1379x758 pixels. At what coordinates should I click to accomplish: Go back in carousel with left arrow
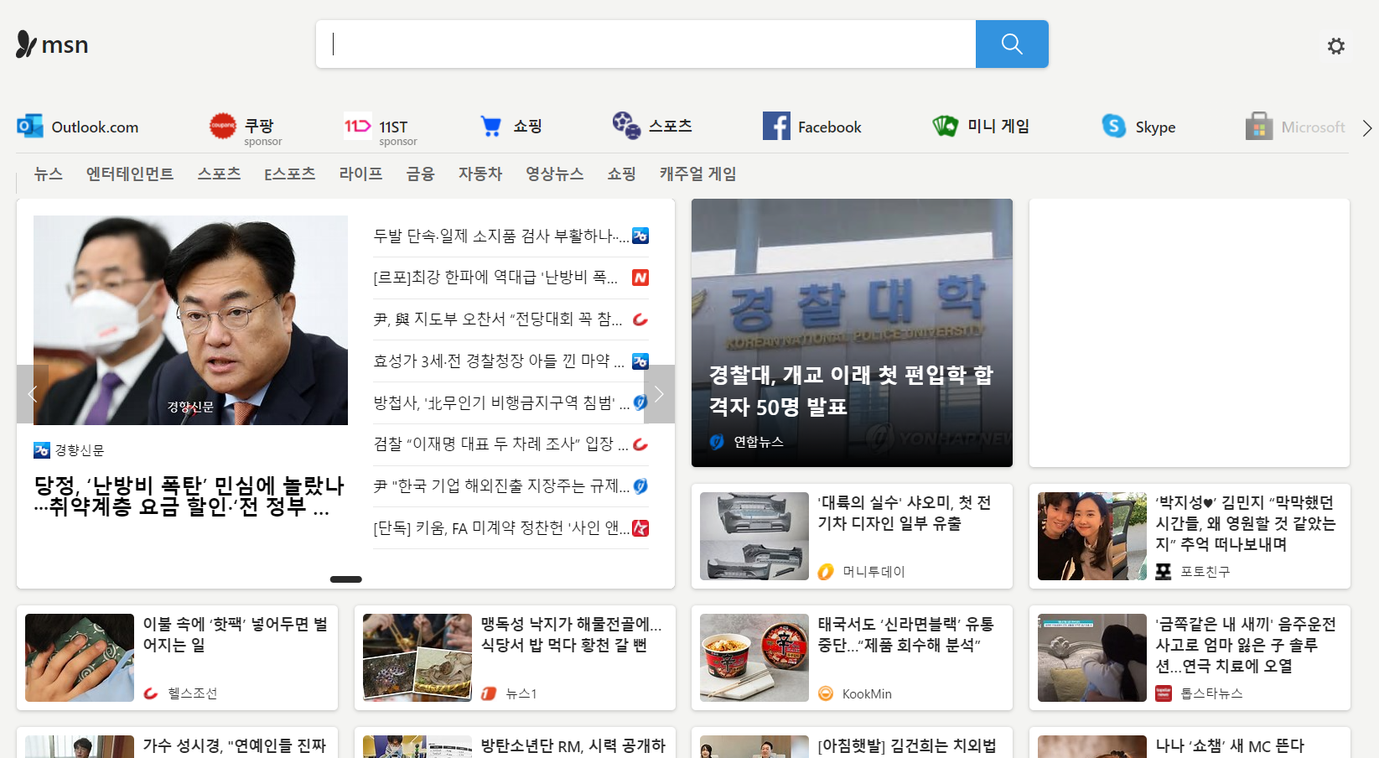click(32, 394)
